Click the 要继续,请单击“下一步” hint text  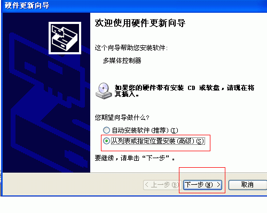coord(135,158)
